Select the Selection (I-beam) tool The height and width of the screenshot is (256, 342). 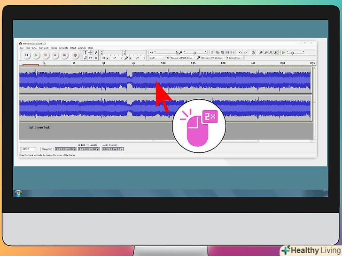(x=85, y=53)
